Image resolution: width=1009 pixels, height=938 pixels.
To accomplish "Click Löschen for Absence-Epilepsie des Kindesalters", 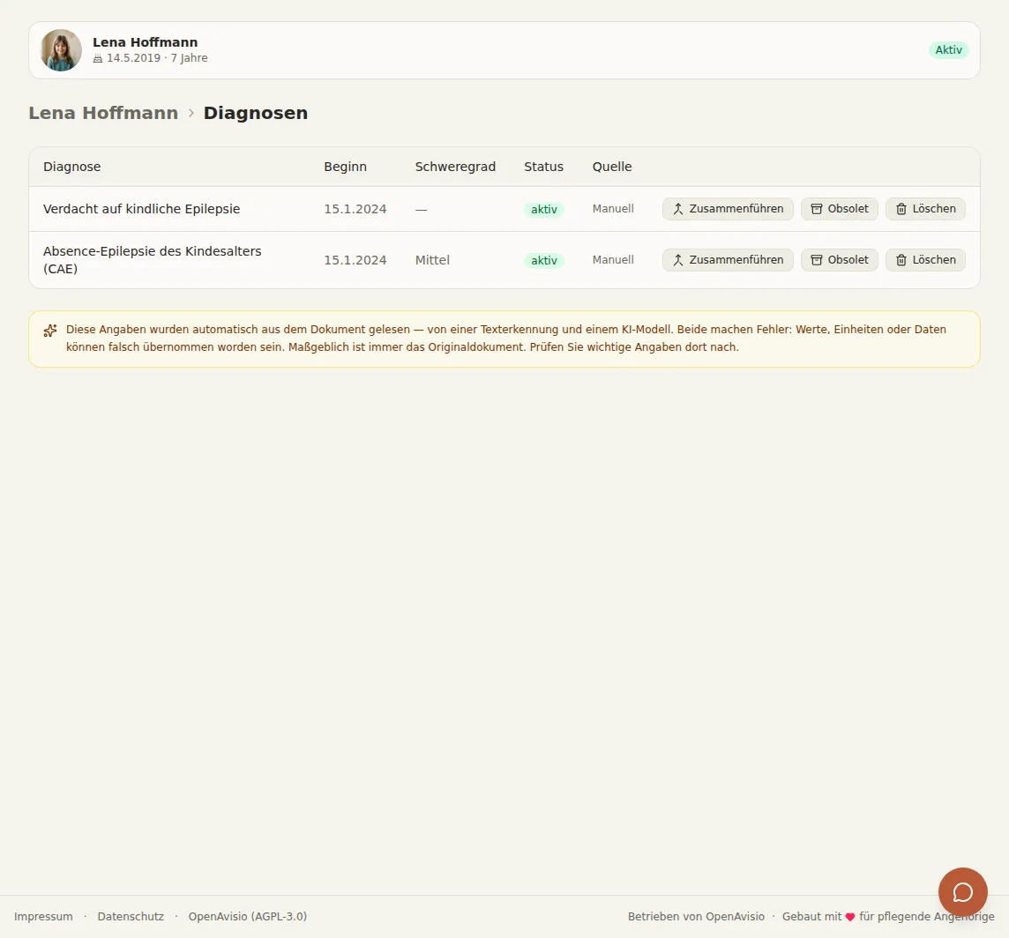I will tap(925, 260).
